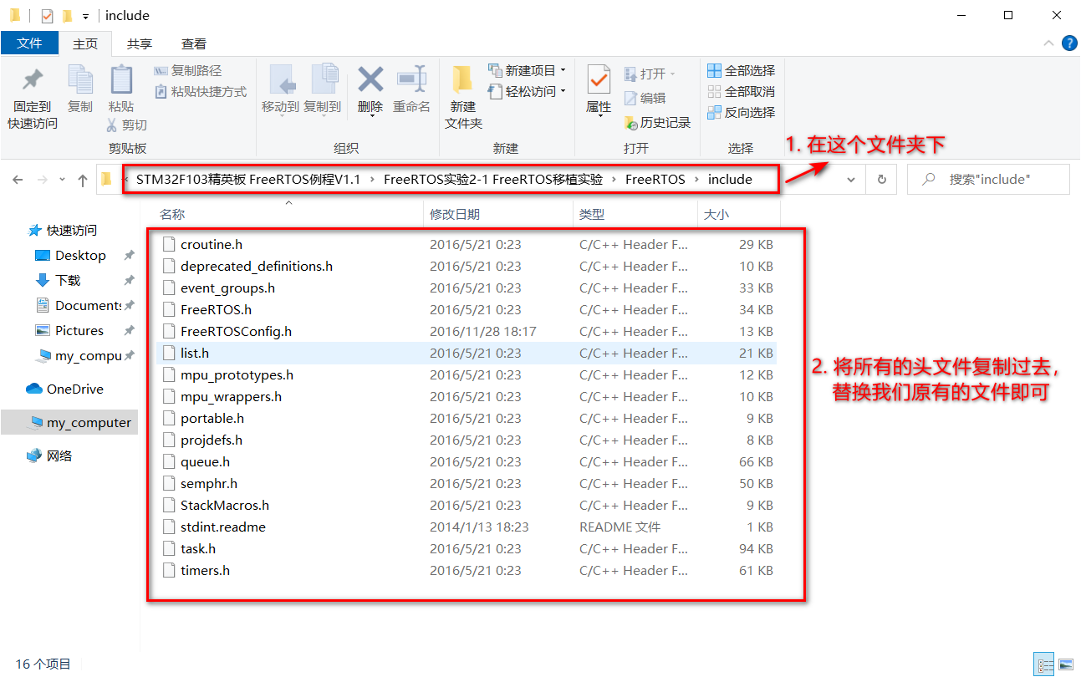Click the FreeRTOS breadcrumb segment
1081x677 pixels.
655,180
